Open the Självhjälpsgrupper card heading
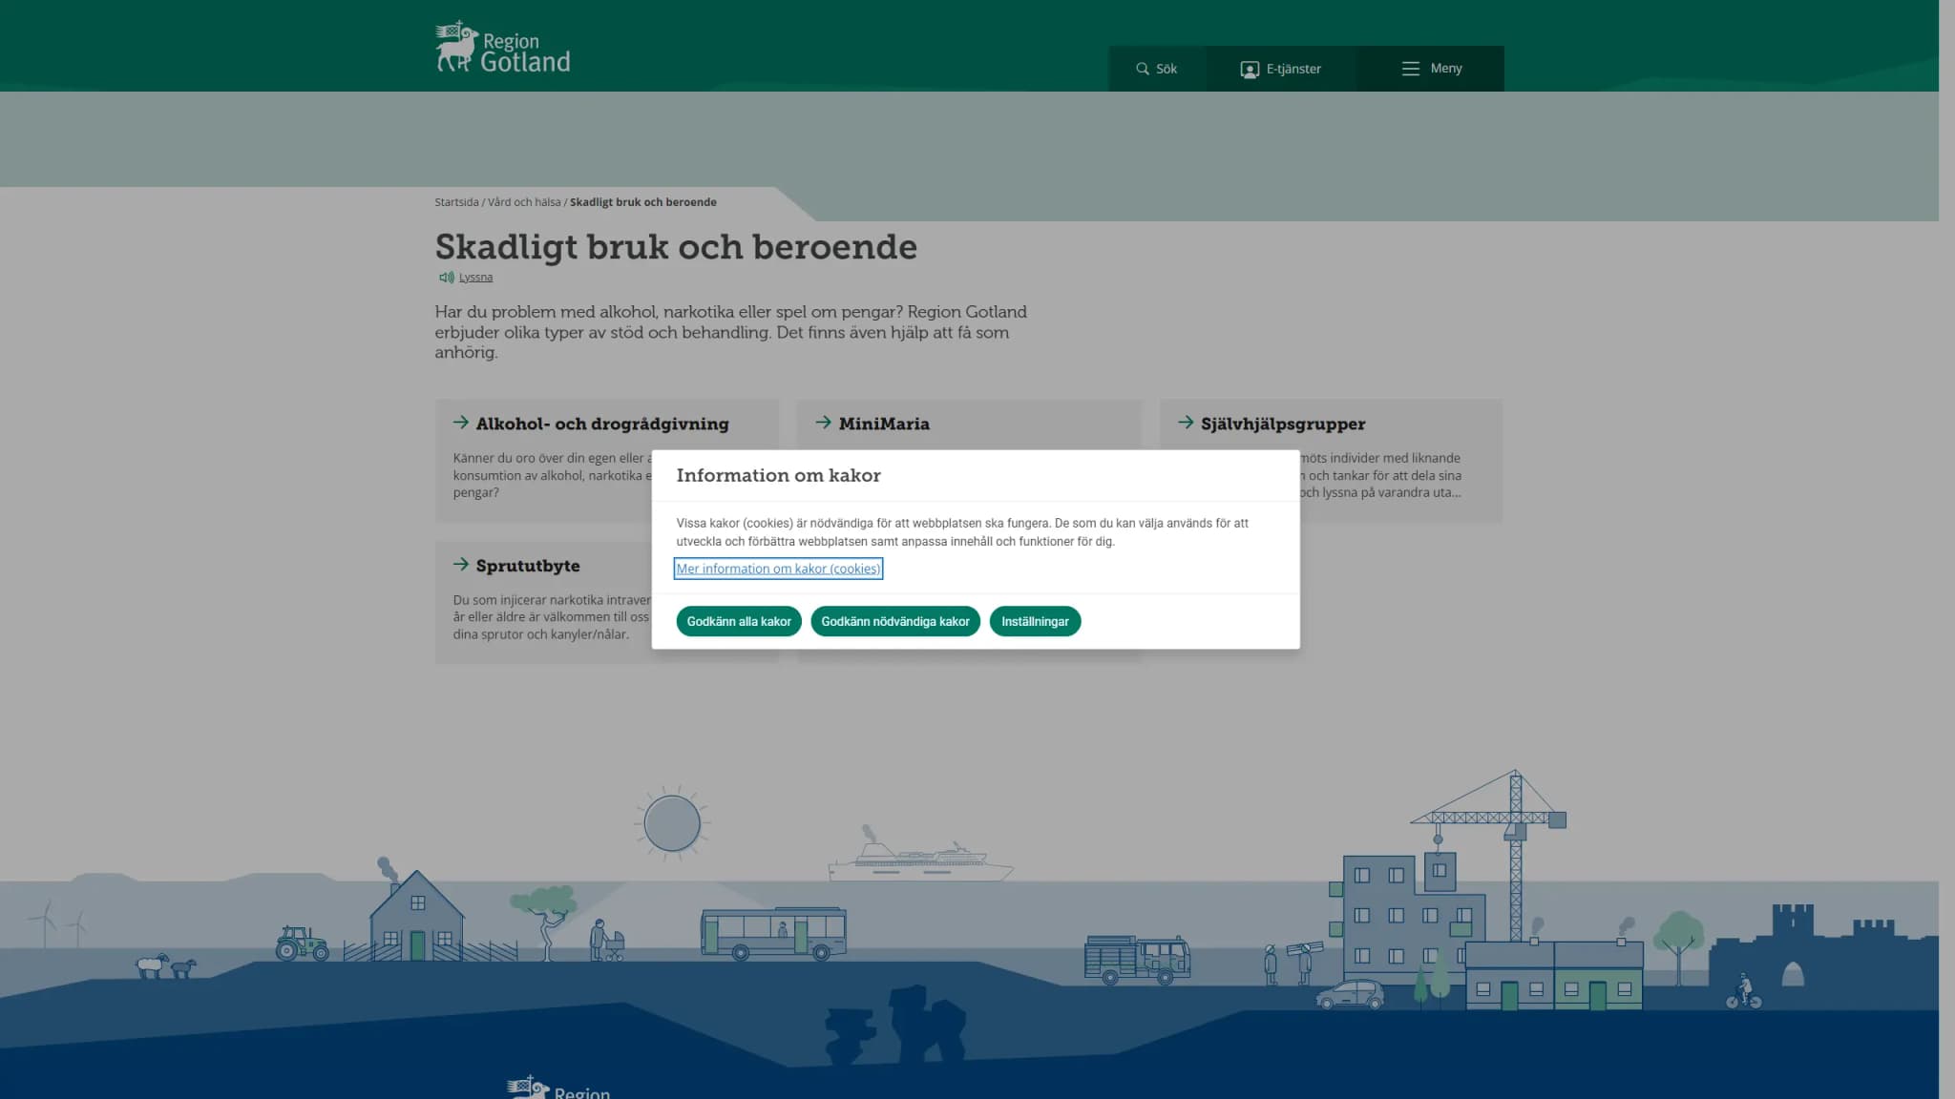The width and height of the screenshot is (1955, 1099). click(1283, 424)
